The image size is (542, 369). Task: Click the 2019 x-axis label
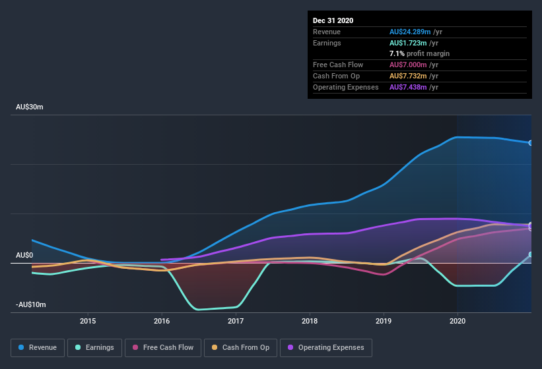pos(384,321)
